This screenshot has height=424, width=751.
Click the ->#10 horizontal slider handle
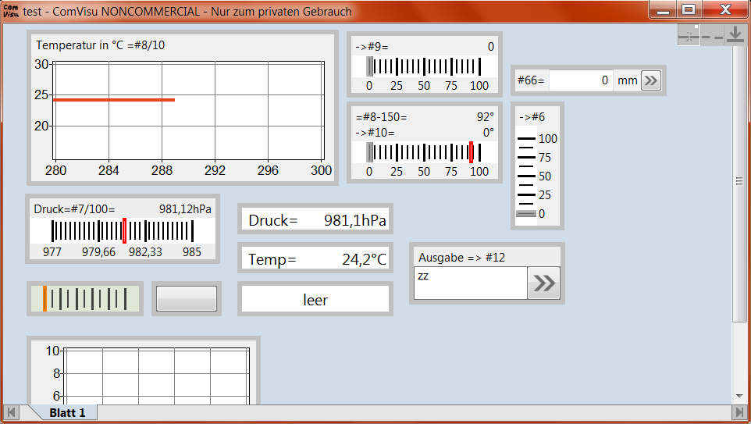[x=369, y=152]
